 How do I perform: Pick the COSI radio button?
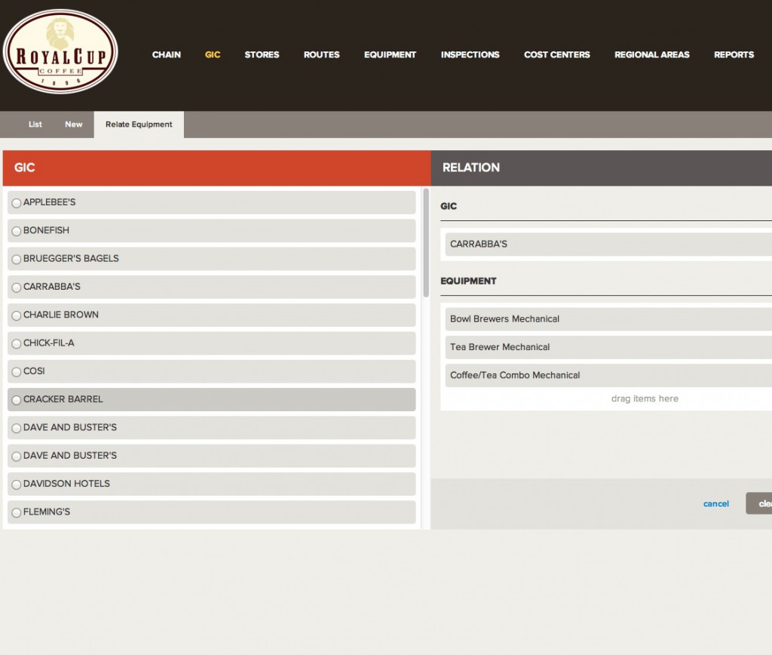point(17,371)
